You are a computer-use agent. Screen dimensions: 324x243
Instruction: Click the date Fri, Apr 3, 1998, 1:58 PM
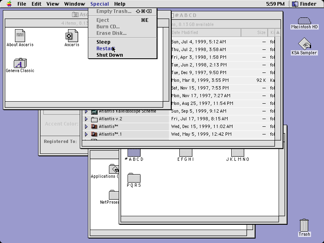(199, 57)
